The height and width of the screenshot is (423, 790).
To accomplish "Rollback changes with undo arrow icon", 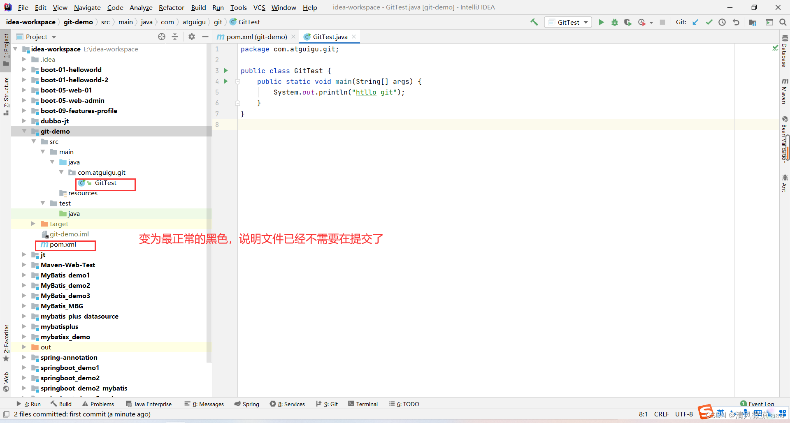I will (x=736, y=22).
